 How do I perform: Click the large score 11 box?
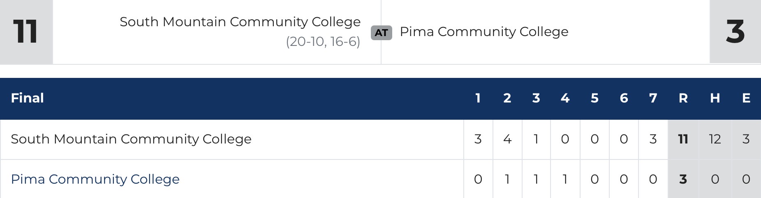pos(26,32)
